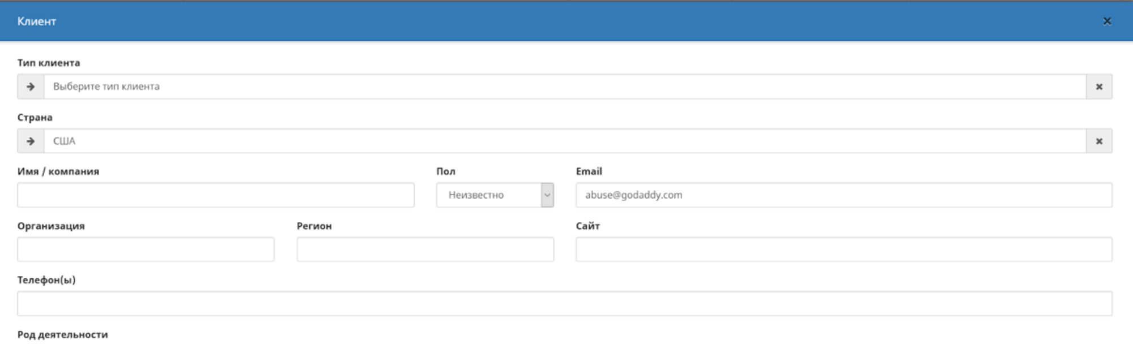Select the Сайт input field
This screenshot has width=1133, height=344.
coord(844,250)
